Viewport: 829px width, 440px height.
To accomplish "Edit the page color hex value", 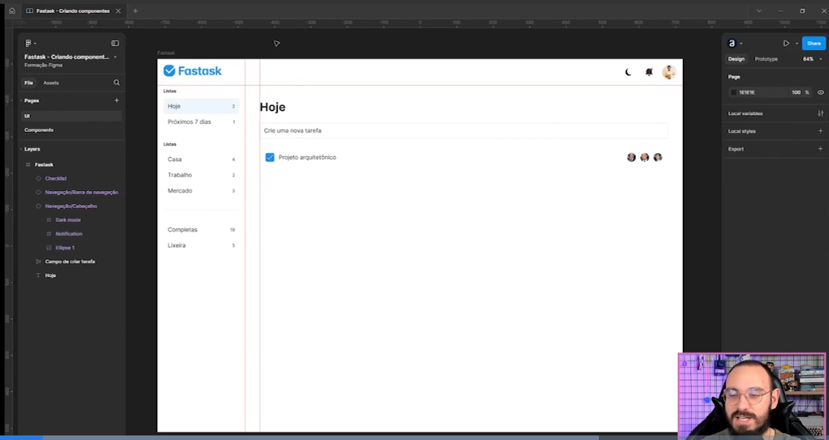I will [x=747, y=92].
